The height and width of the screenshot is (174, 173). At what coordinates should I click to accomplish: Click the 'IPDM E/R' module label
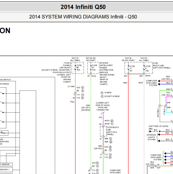[x=104, y=63]
